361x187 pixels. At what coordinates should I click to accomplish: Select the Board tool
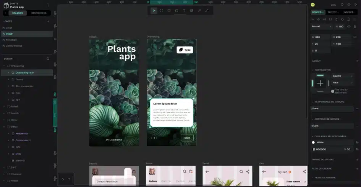pyautogui.click(x=161, y=11)
